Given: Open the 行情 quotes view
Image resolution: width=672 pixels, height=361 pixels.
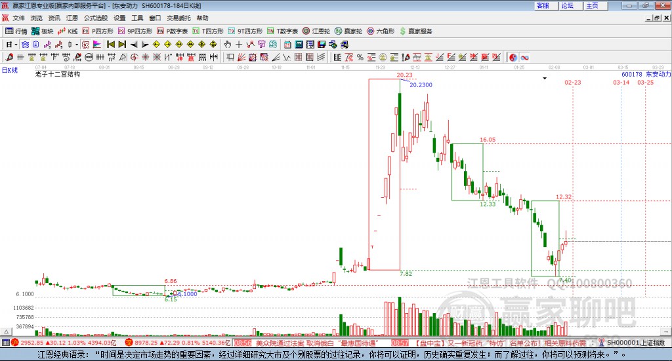Looking at the screenshot, I should 16,31.
